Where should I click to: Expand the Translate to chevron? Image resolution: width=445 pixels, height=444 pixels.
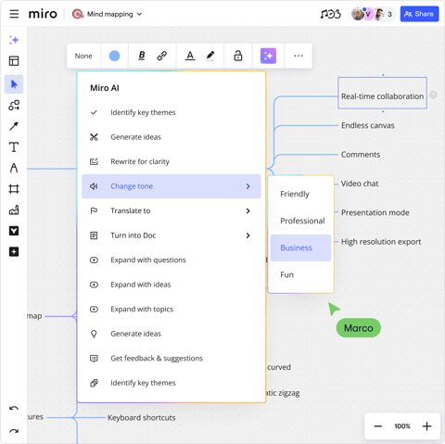coord(248,210)
